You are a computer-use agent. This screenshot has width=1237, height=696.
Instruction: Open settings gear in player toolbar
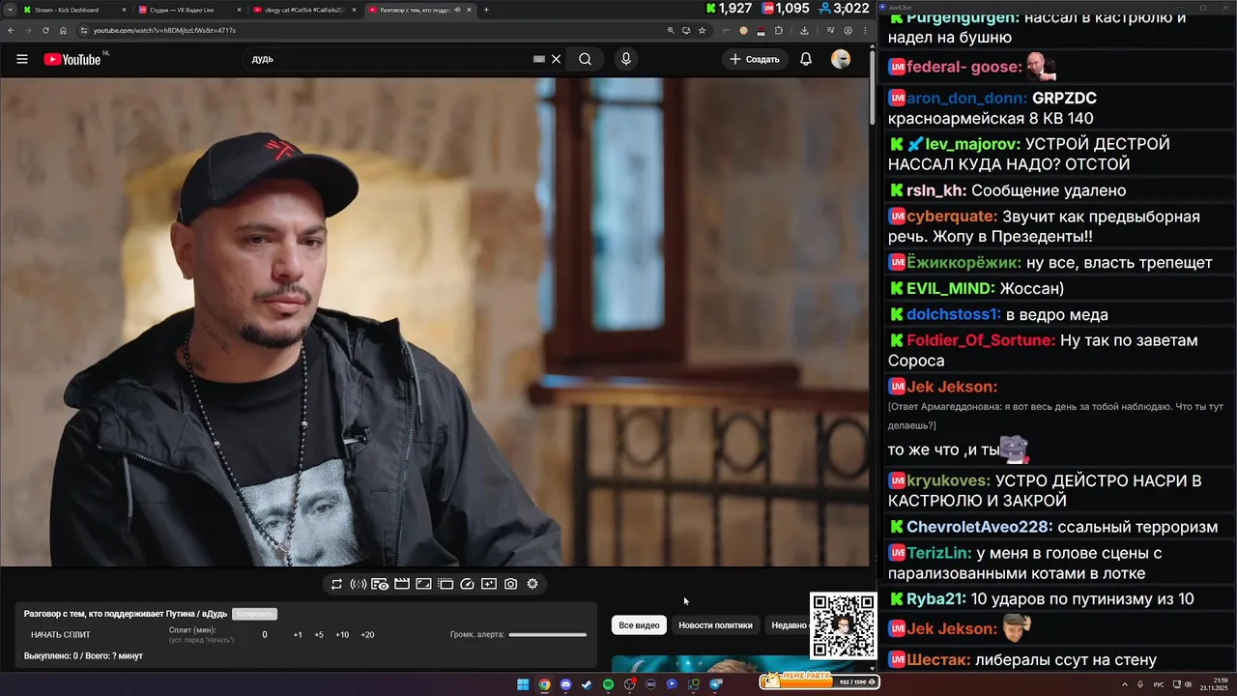click(532, 584)
